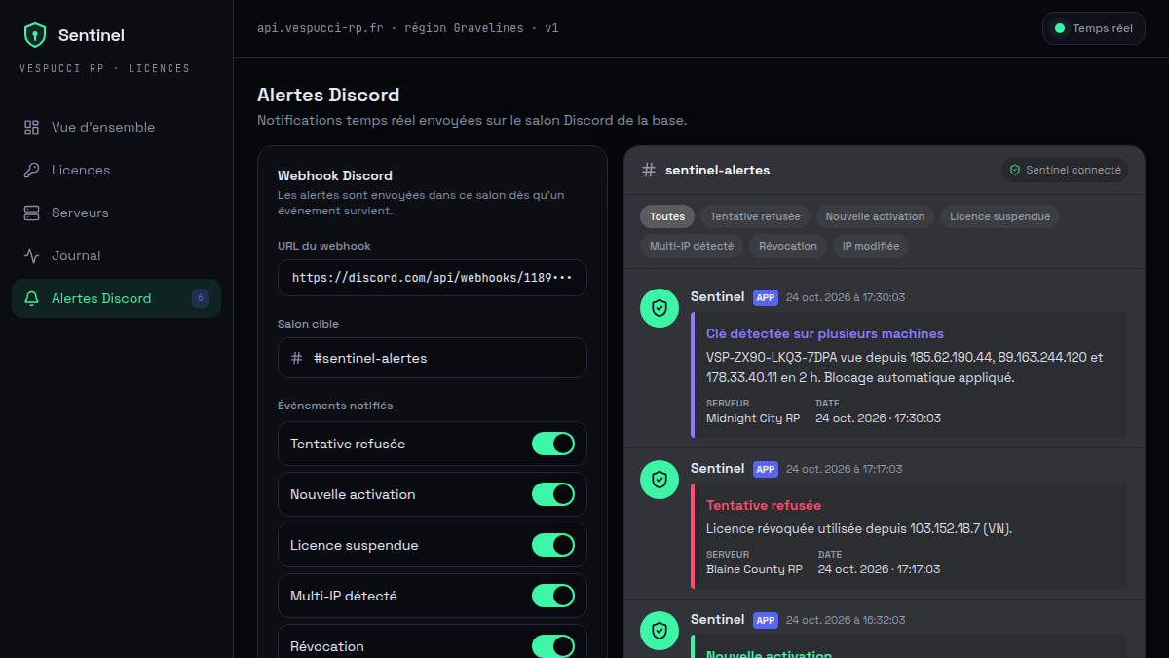Click the "24 oct. 2026 à 17:30:03" timestamp
Screen dimensions: 1169x658
[846, 297]
